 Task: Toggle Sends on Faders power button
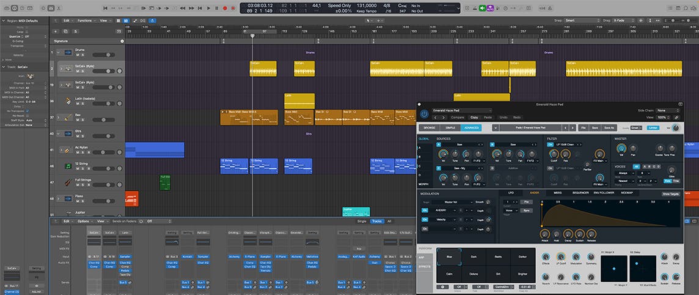click(141, 221)
